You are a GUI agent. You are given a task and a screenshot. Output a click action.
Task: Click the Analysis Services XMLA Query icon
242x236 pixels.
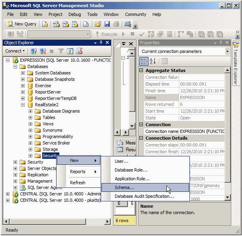75,24
